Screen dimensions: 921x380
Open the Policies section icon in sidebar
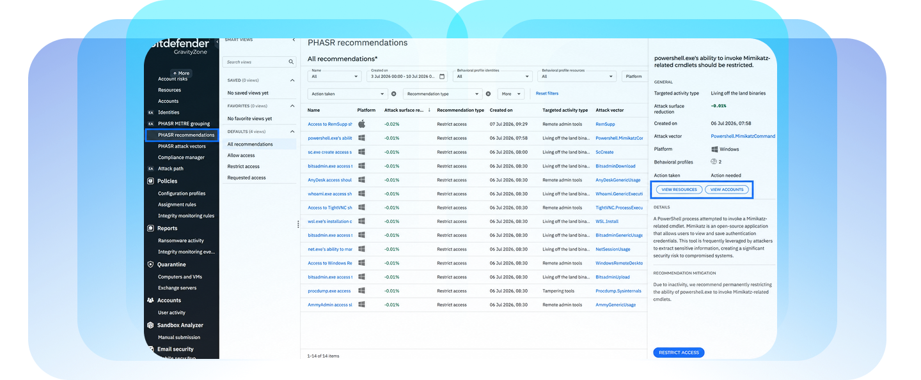coord(150,181)
